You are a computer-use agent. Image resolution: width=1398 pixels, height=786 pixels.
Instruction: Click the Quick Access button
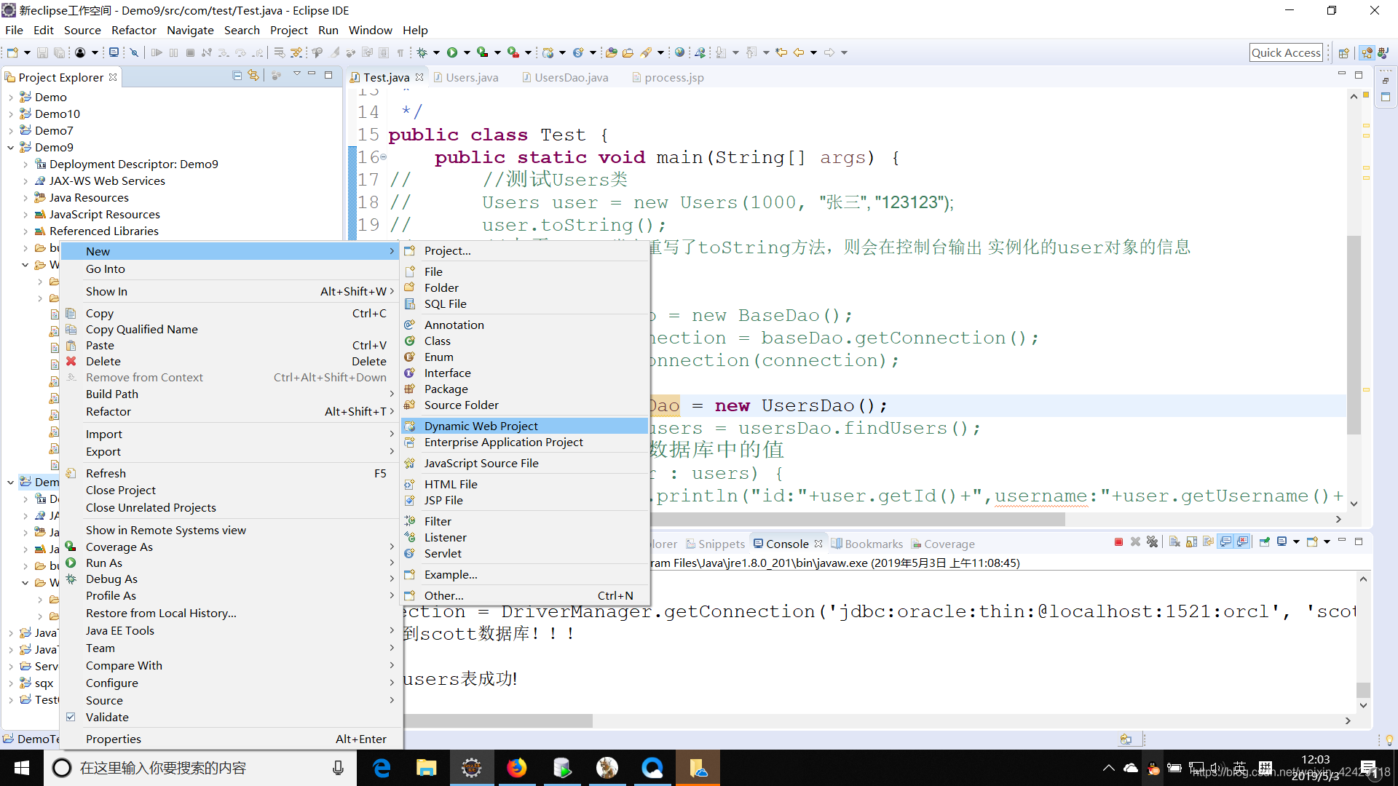(1286, 52)
